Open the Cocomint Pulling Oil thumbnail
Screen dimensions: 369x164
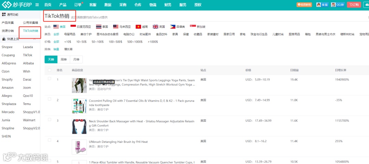point(79,106)
